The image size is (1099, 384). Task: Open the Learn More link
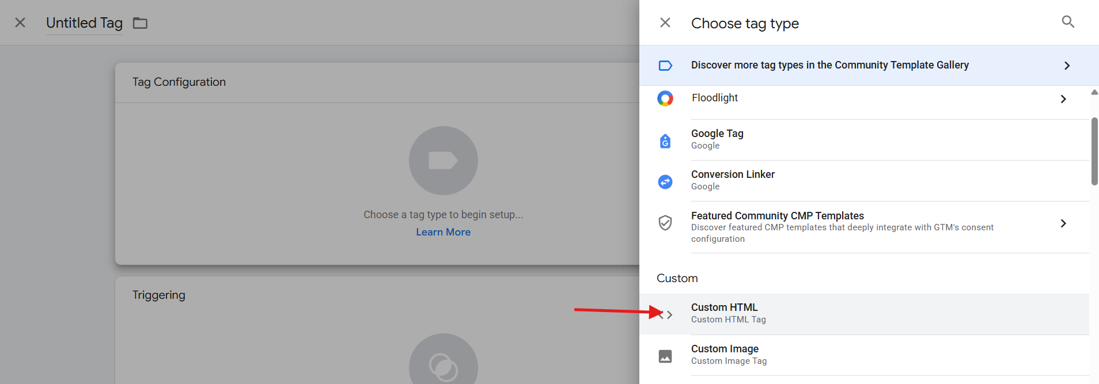click(444, 232)
